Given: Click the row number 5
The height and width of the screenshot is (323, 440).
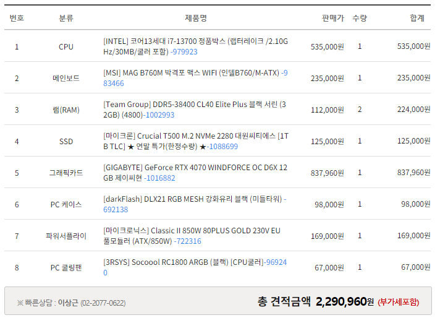Looking at the screenshot, I should pos(17,173).
